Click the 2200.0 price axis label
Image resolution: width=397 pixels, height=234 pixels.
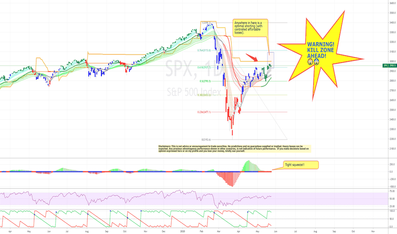click(x=392, y=139)
